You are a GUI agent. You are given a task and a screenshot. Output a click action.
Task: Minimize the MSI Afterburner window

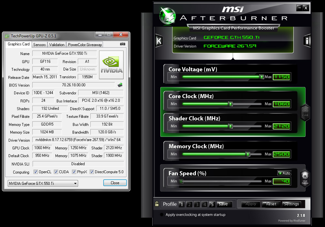(x=299, y=8)
